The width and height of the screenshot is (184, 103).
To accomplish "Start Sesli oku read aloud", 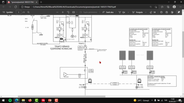I will [x=108, y=12].
